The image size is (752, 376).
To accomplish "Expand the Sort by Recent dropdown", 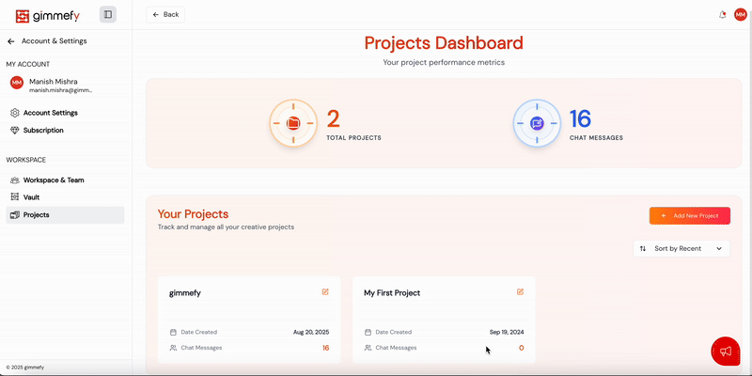I will coord(681,248).
